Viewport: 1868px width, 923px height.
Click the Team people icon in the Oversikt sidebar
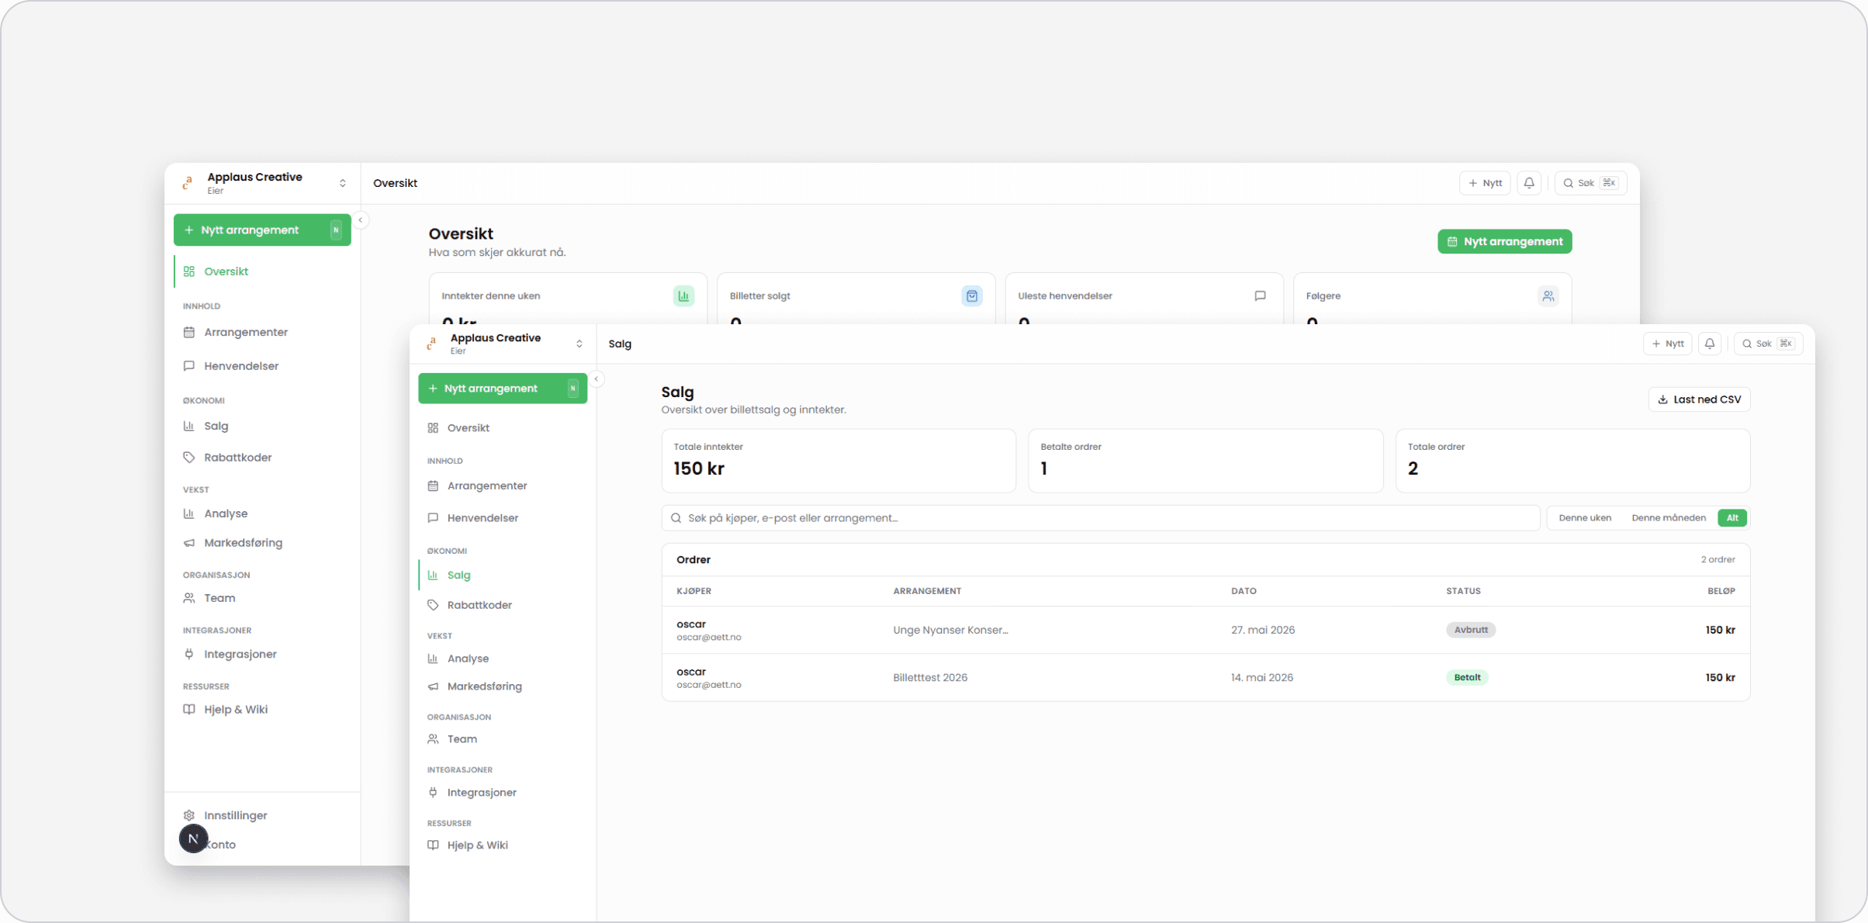tap(189, 598)
